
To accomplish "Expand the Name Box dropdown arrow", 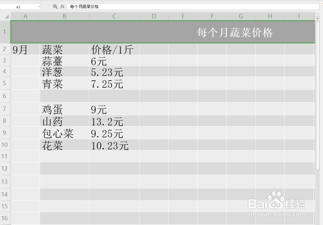I will 39,7.
